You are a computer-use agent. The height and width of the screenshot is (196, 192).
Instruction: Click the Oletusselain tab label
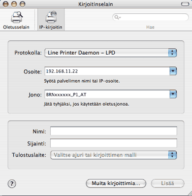[16, 27]
